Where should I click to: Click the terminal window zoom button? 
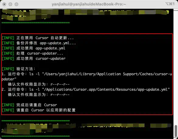tap(16, 4)
